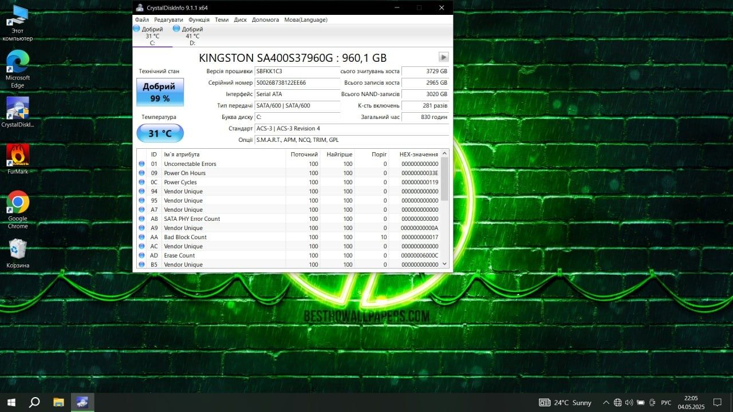Image resolution: width=733 pixels, height=412 pixels.
Task: Click the power-on count value 281 разів
Action: point(425,106)
